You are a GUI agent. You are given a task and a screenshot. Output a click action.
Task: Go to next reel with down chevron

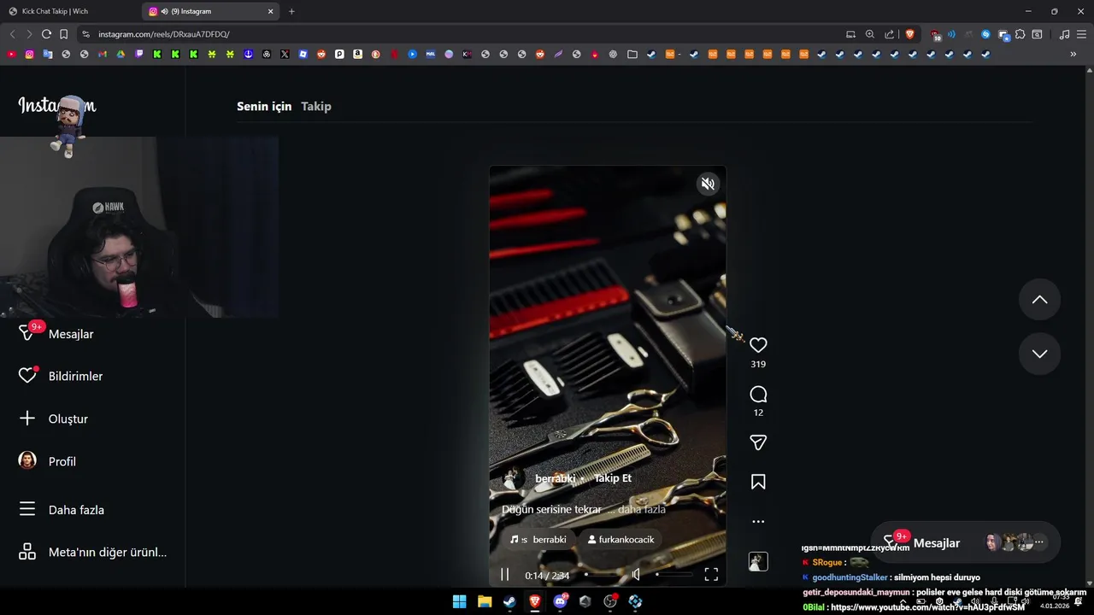click(1039, 354)
